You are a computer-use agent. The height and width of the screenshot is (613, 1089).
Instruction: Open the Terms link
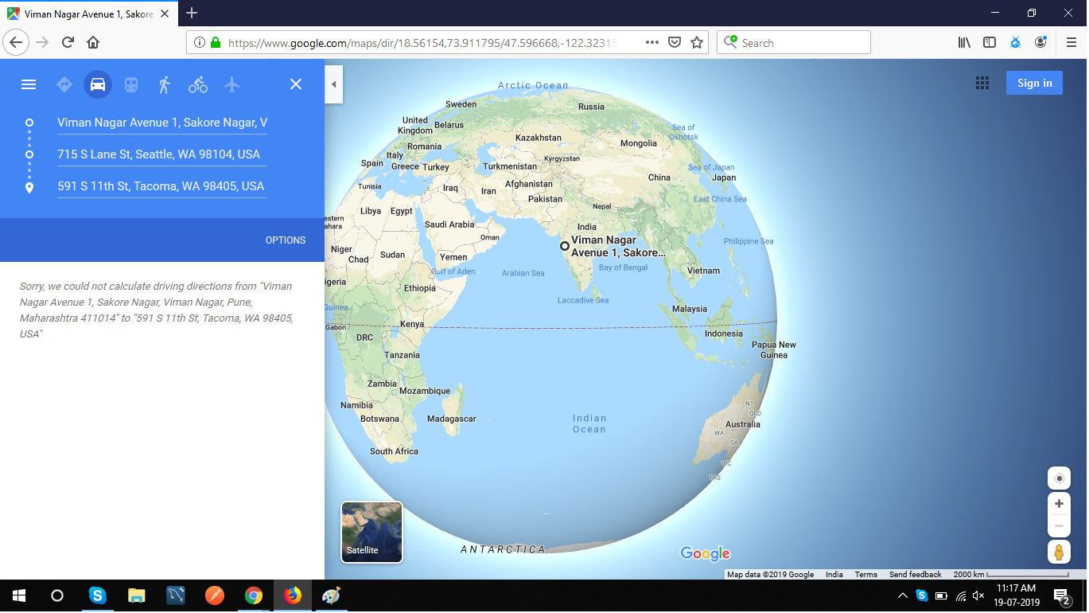click(x=866, y=575)
